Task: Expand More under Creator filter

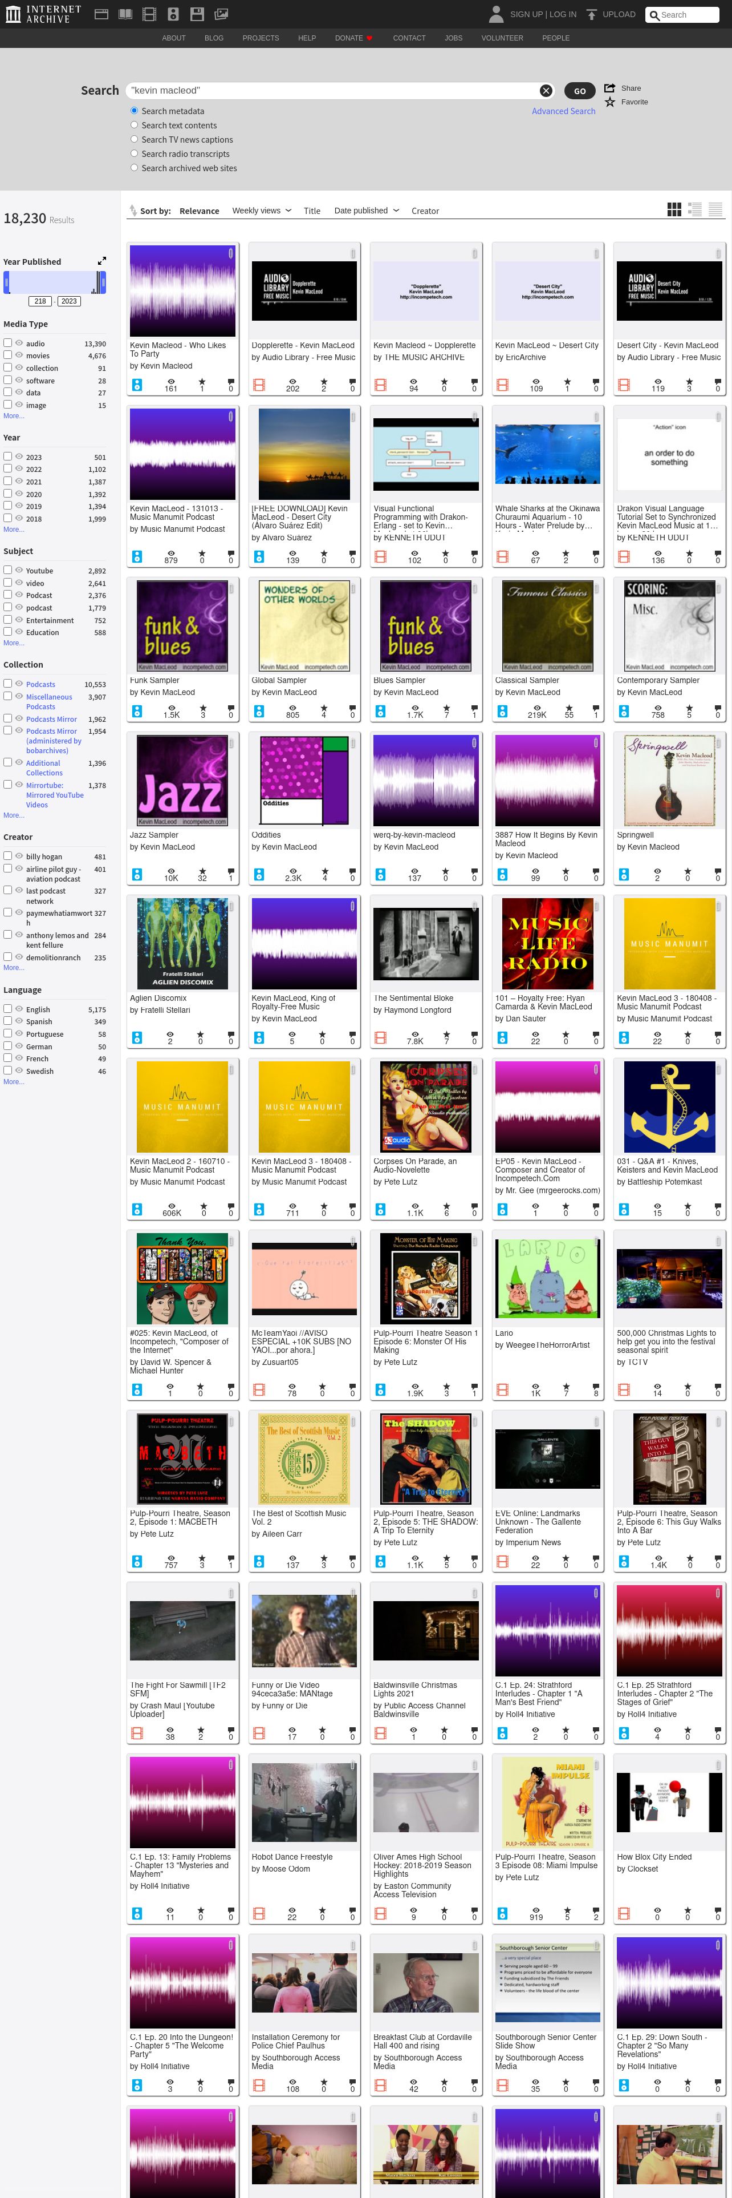Action: pyautogui.click(x=14, y=968)
